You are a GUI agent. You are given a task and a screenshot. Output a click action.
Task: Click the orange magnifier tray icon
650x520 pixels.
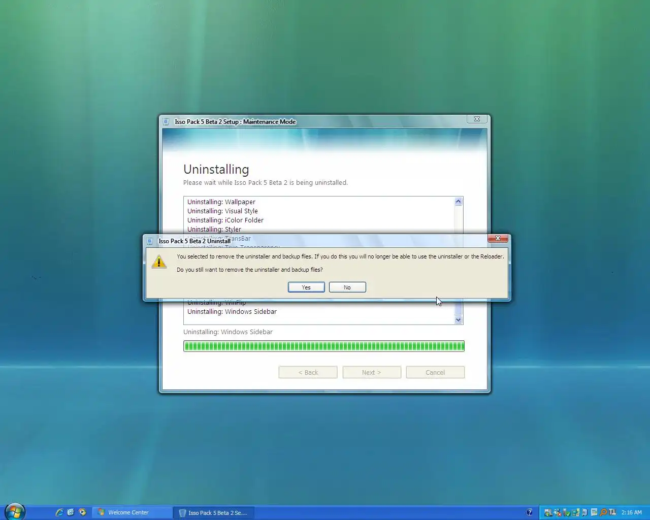[x=603, y=512]
